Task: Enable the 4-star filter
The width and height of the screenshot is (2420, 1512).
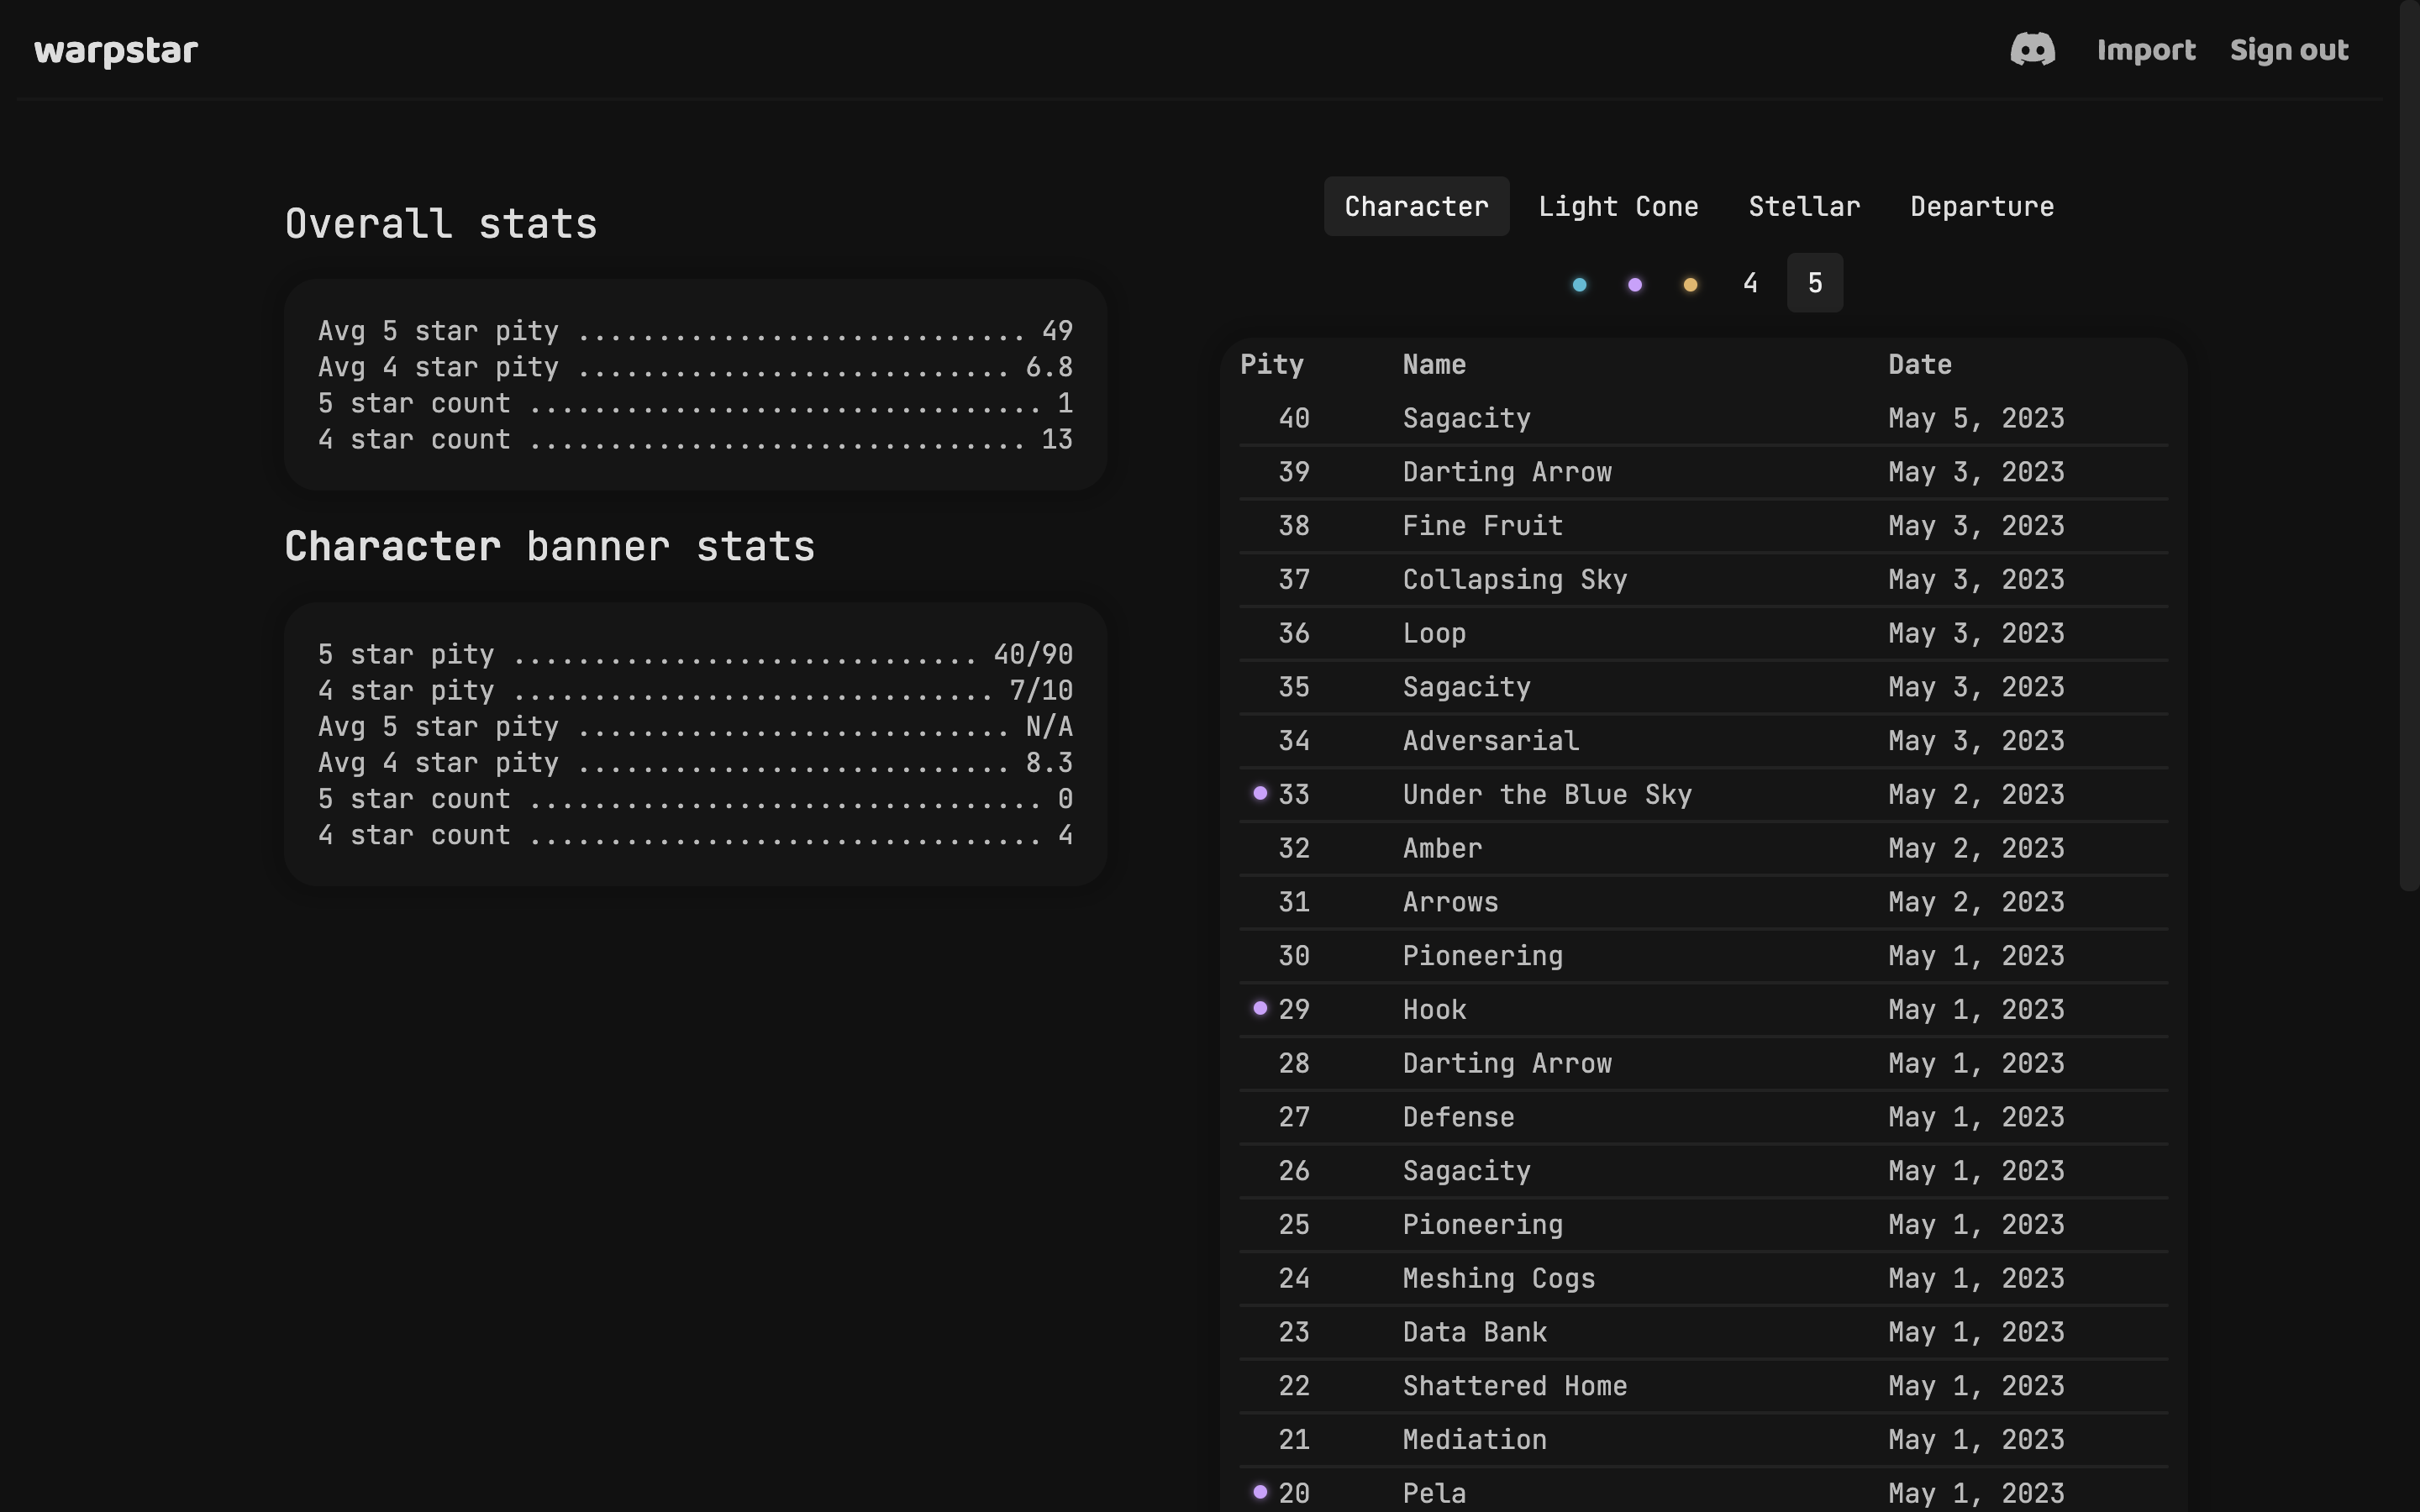Action: coord(1750,282)
